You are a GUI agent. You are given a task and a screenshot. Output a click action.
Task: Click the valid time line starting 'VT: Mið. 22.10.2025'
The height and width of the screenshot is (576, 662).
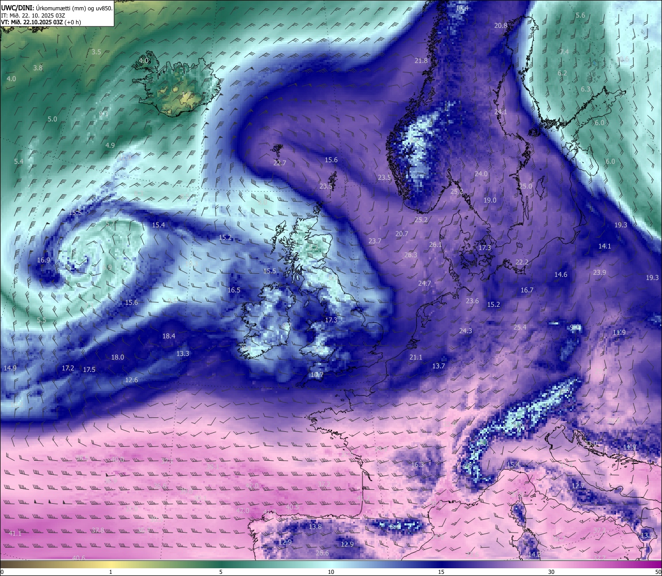(x=41, y=22)
